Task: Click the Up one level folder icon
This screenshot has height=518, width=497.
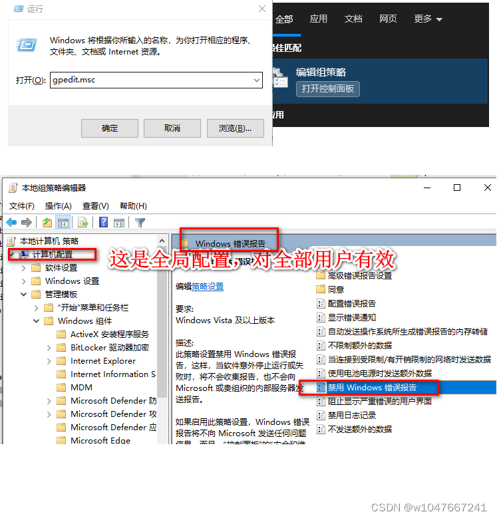Action: point(47,222)
